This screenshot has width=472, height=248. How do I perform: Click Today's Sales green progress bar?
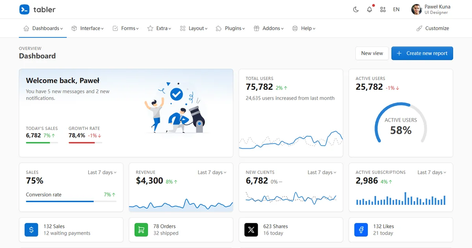[42, 143]
